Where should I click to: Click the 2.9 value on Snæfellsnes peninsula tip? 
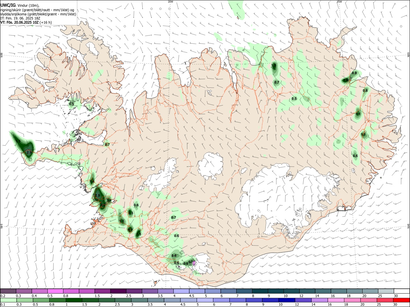[x=29, y=153]
